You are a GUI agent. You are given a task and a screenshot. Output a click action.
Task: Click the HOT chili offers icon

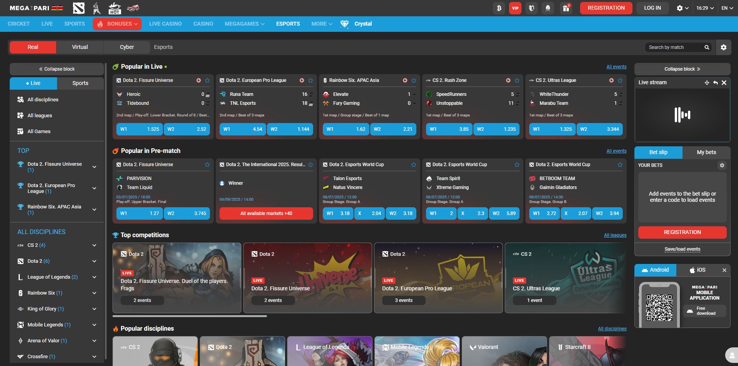115,8
